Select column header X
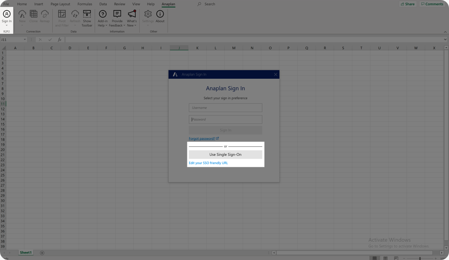 tap(434, 48)
